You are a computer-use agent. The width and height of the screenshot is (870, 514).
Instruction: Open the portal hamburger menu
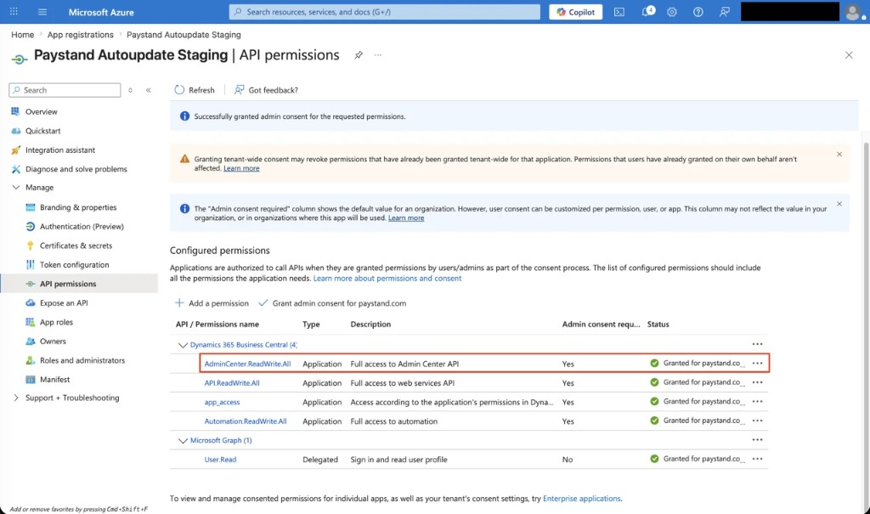click(x=42, y=12)
